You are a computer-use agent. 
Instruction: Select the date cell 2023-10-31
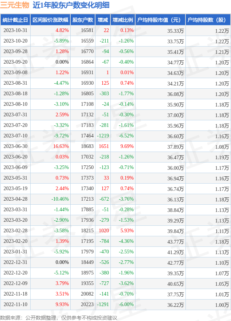pyautogui.click(x=15, y=30)
